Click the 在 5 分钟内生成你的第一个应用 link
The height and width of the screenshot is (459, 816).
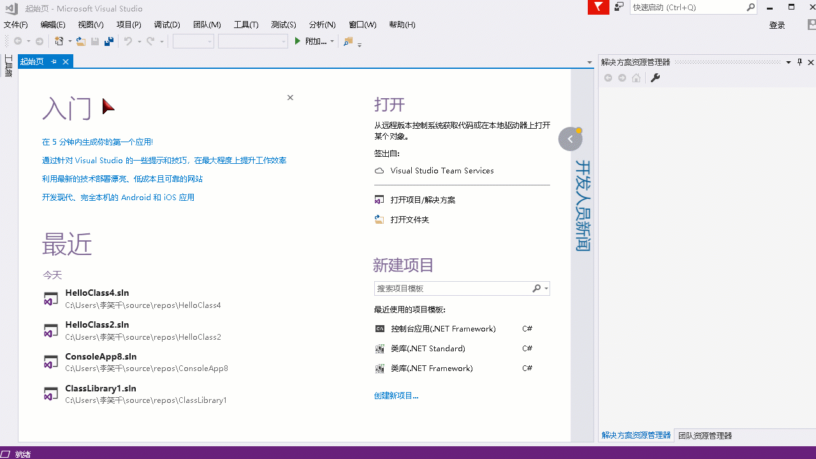[98, 142]
